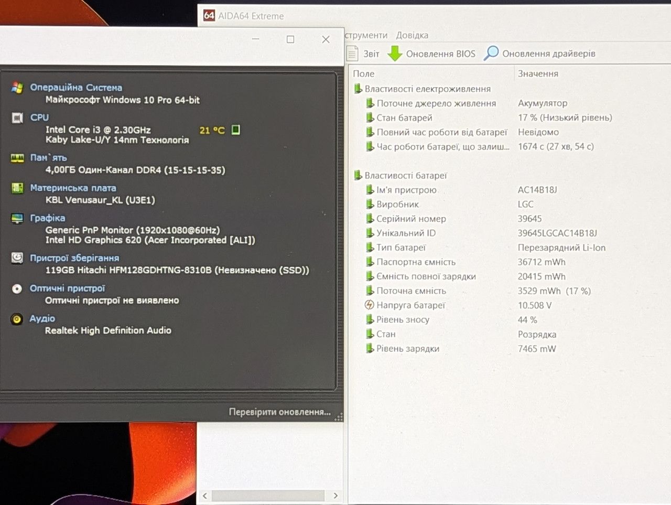
Task: Click the speaker icon beside Аудіо
Action: (17, 319)
